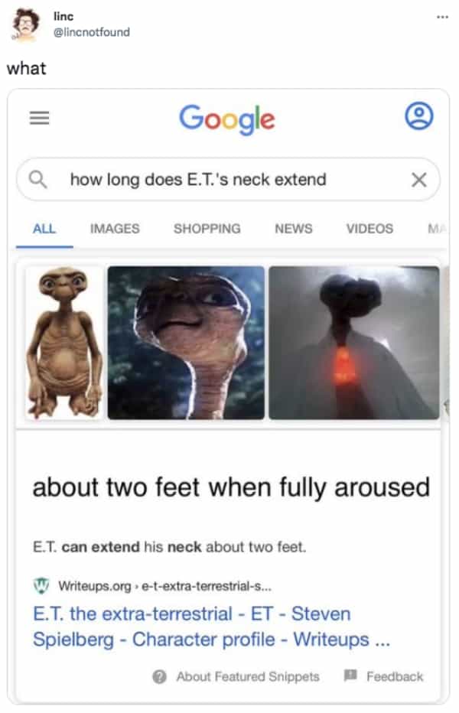Image resolution: width=459 pixels, height=713 pixels.
Task: View linc's profile avatar
Action: (x=25, y=24)
